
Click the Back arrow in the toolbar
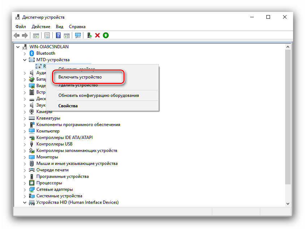[17, 35]
